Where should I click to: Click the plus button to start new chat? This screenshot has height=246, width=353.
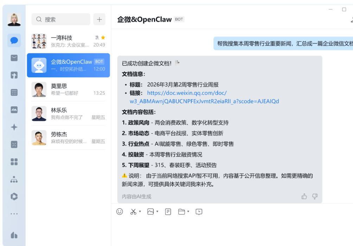tap(99, 19)
